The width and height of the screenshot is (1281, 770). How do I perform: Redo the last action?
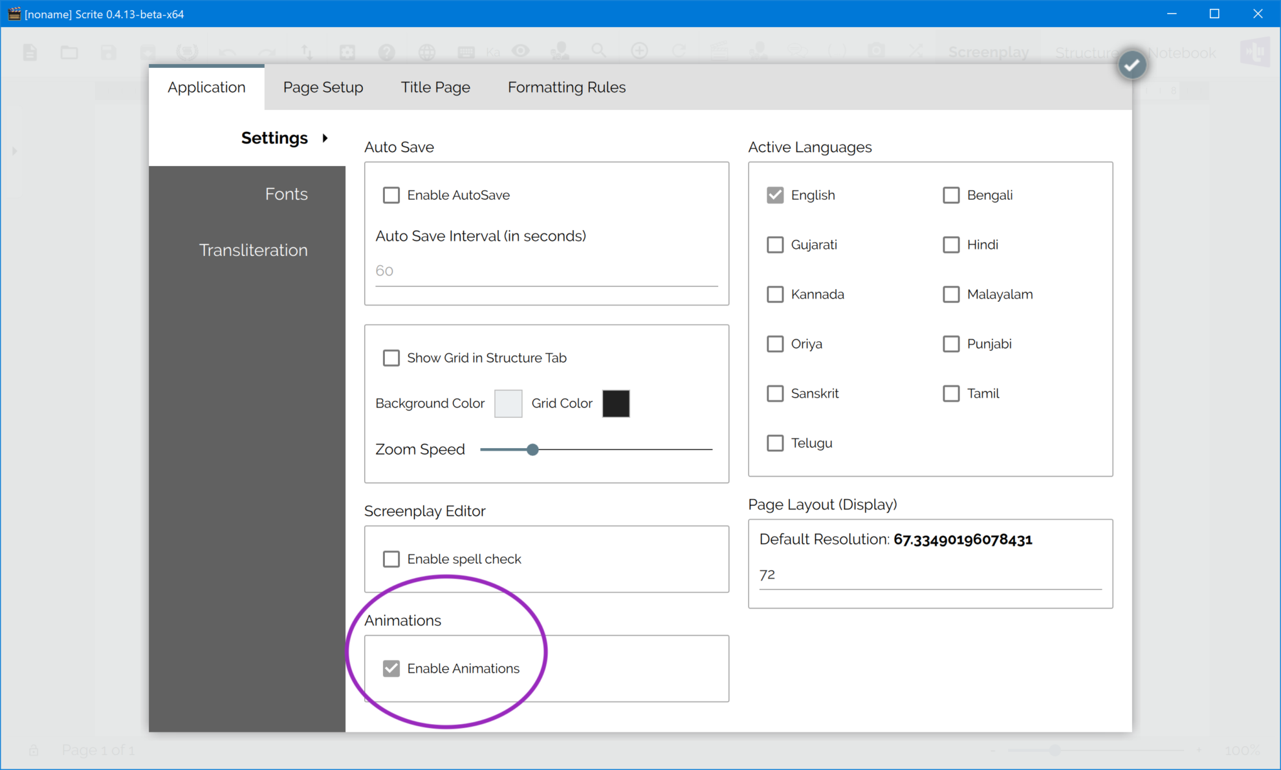[x=267, y=52]
